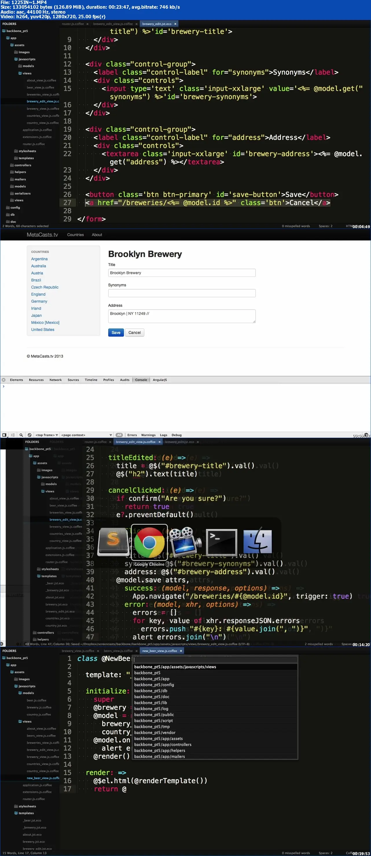The image size is (371, 856).
Task: Focus the empty Synonyms input field
Action: pyautogui.click(x=182, y=293)
